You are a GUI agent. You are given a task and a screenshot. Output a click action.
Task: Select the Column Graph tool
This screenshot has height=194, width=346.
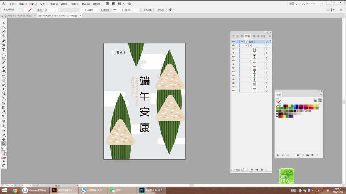click(3, 126)
